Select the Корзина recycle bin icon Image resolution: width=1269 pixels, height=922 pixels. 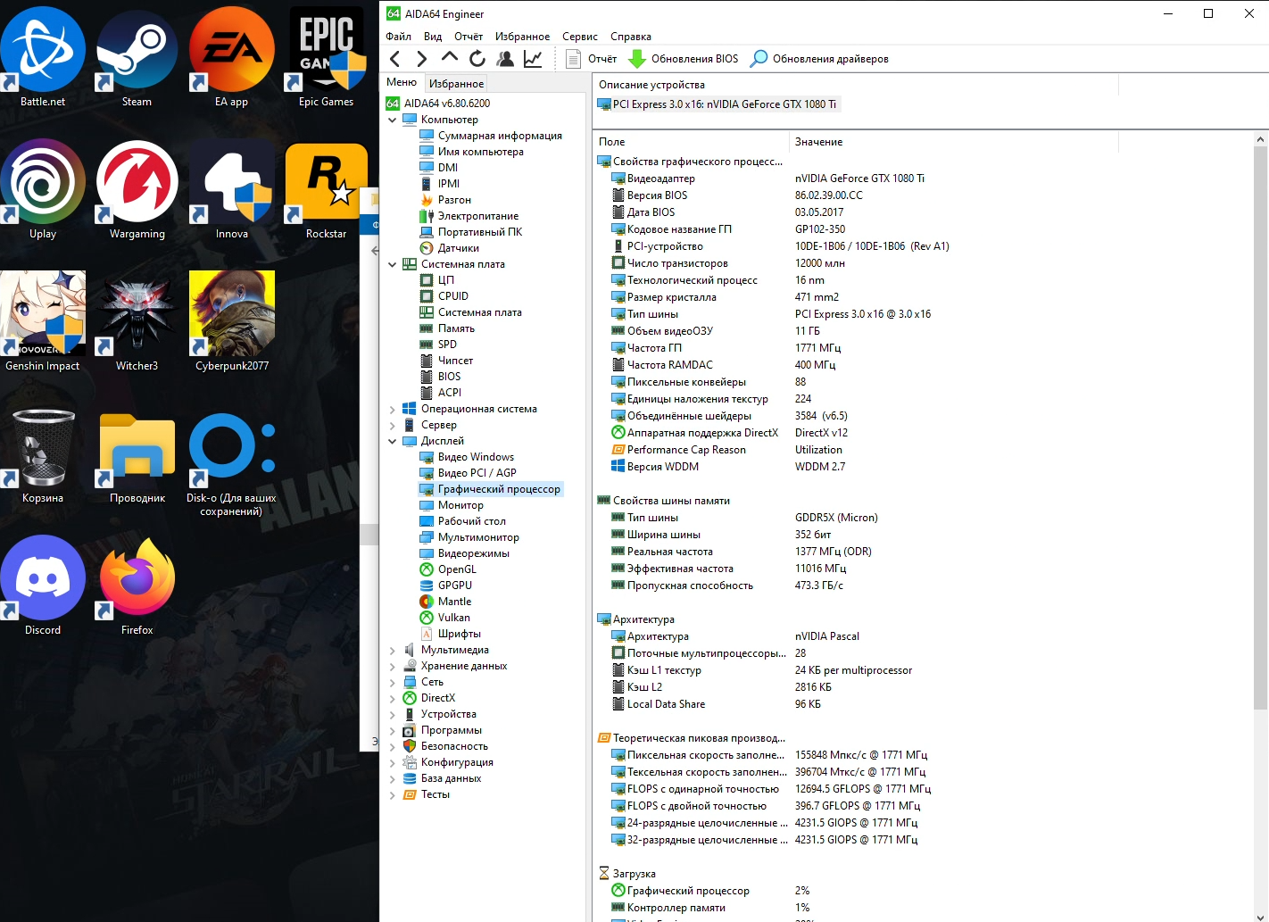43,455
